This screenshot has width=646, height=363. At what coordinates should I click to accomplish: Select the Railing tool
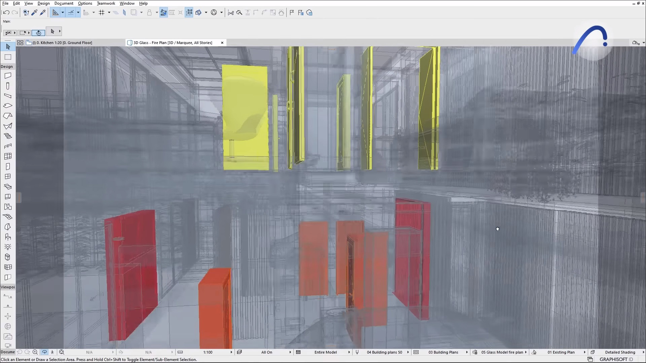(8, 146)
